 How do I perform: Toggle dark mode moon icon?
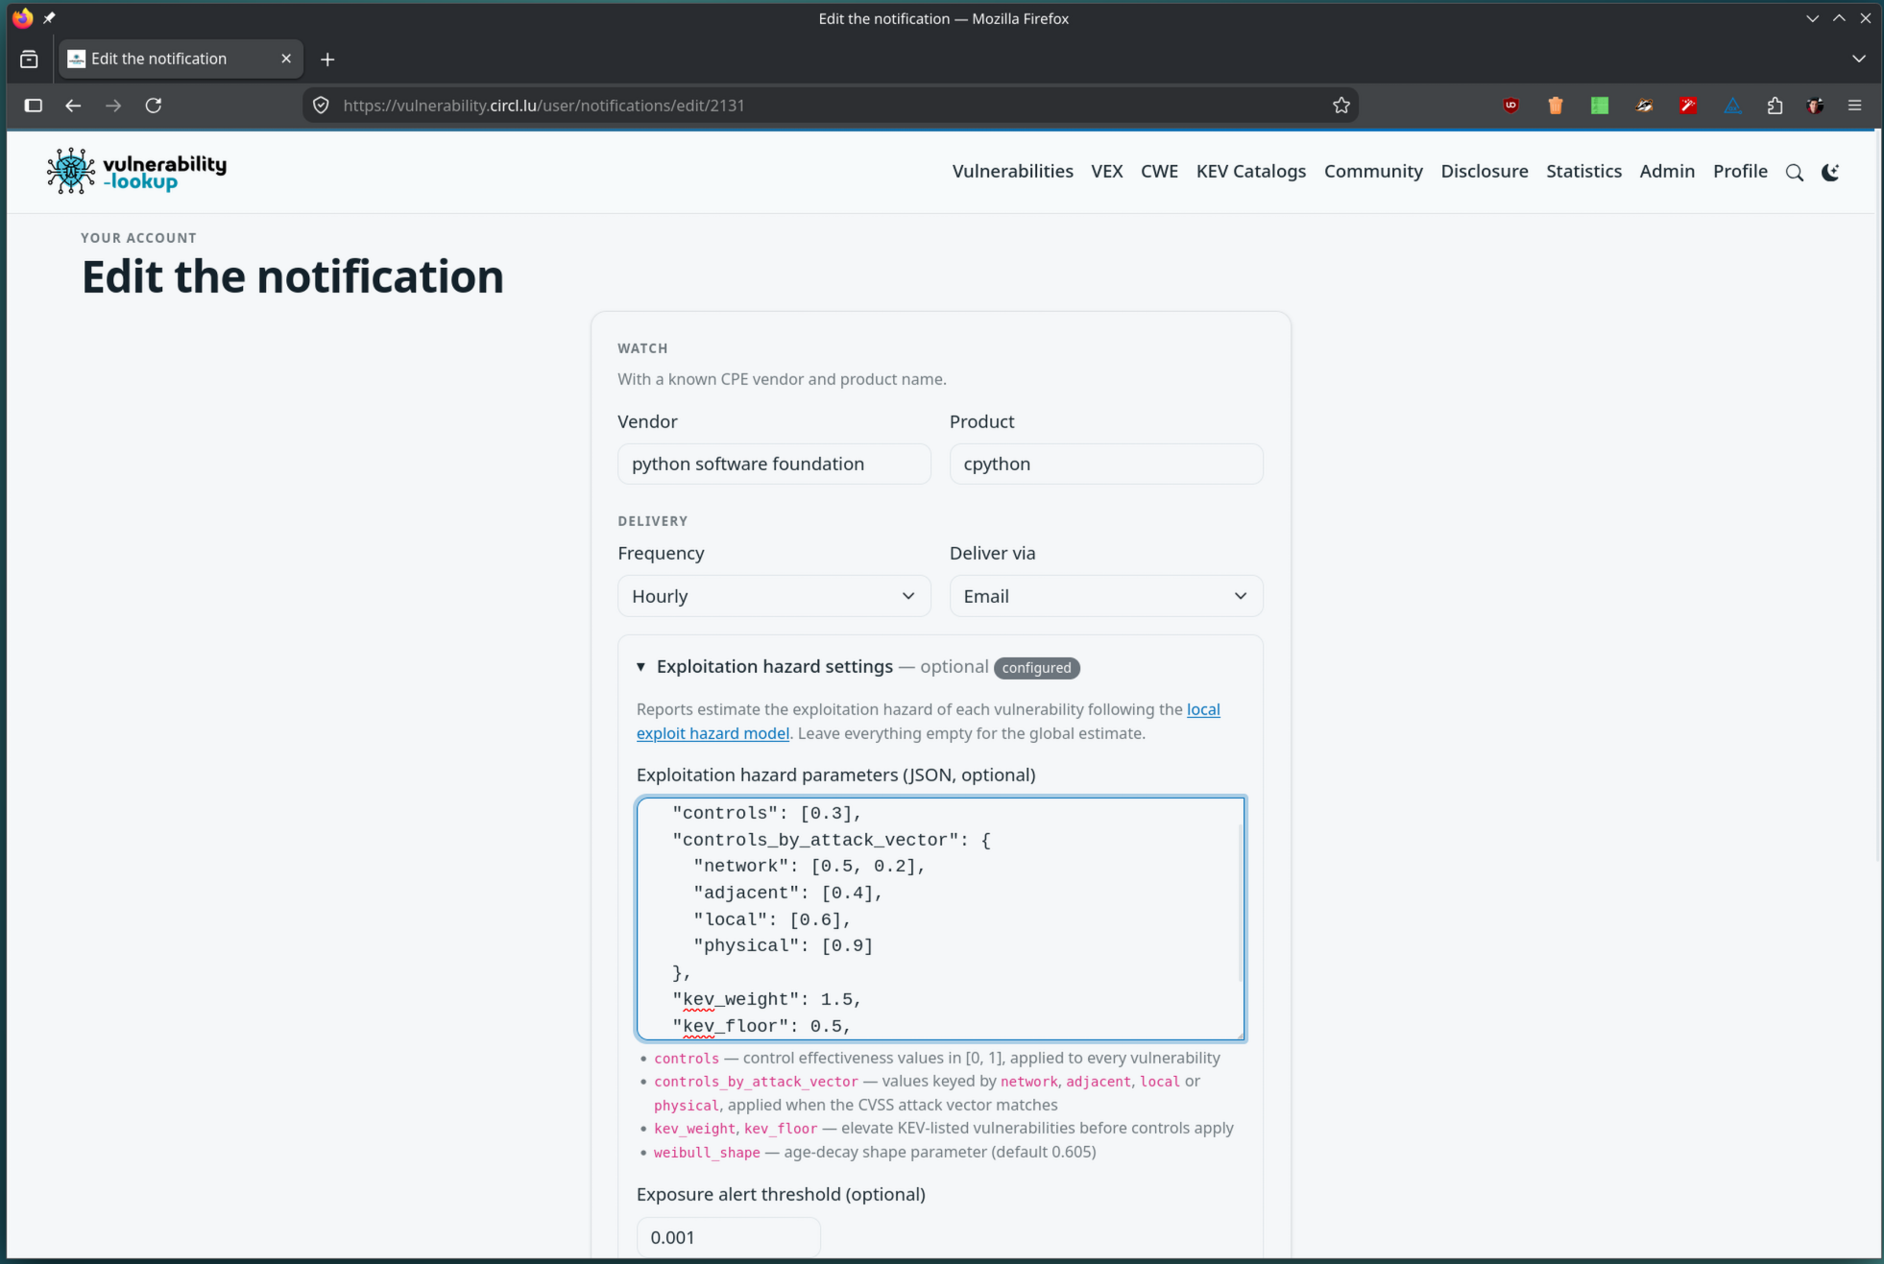tap(1830, 172)
